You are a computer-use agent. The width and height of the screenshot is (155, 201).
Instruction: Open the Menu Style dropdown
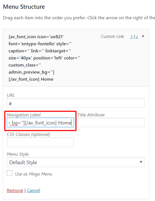(76, 162)
